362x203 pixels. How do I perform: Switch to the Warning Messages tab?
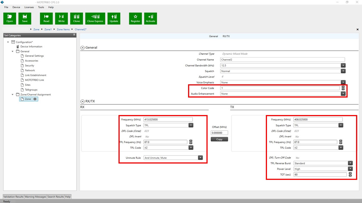pos(35,197)
